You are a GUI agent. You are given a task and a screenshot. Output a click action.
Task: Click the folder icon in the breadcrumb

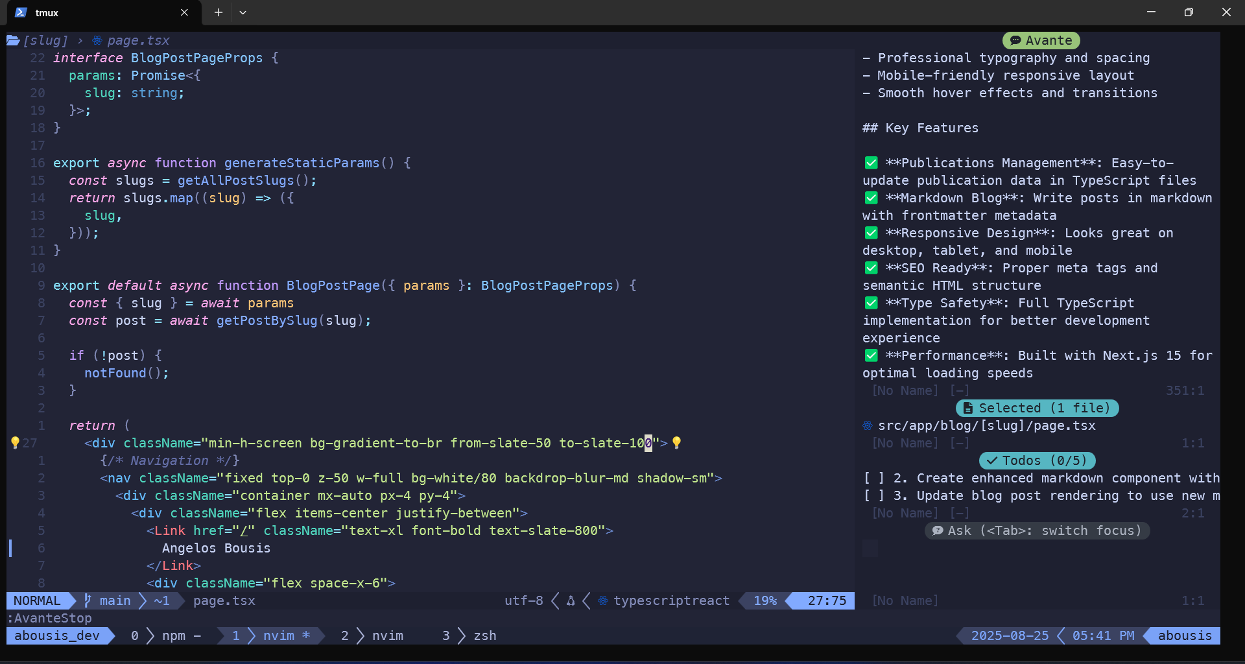click(x=13, y=40)
